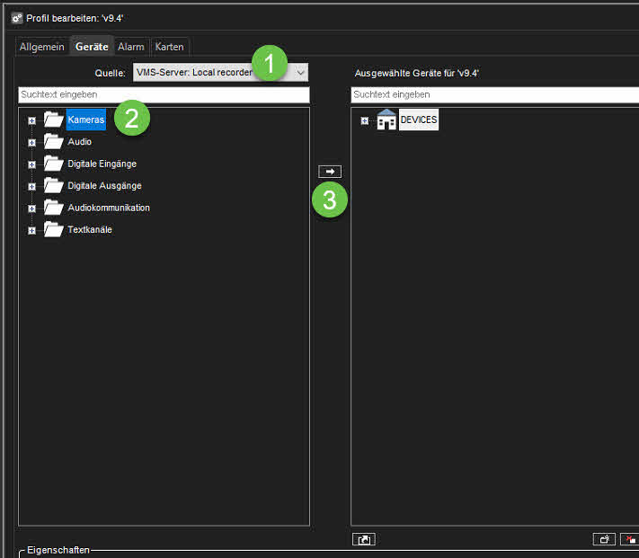The width and height of the screenshot is (639, 558).
Task: Go to the Karten tab
Action: (170, 47)
